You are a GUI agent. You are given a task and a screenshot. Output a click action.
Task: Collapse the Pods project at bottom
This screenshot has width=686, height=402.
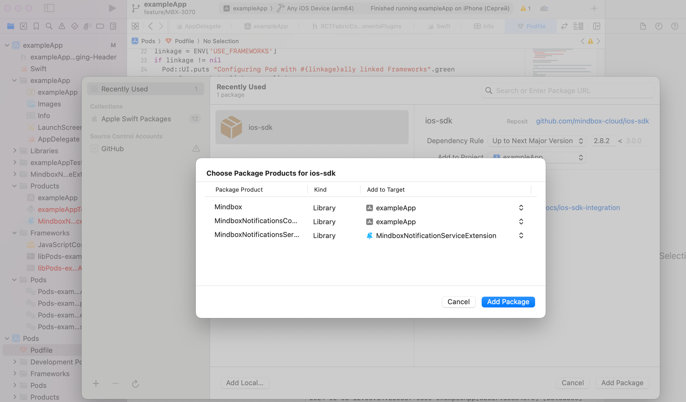(7, 338)
